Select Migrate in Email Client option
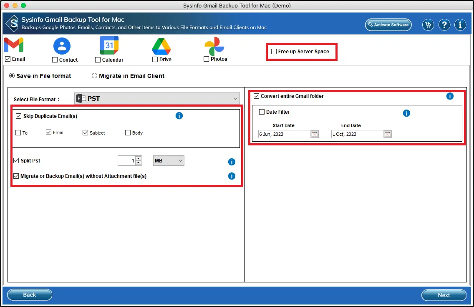This screenshot has height=307, width=474. click(95, 76)
